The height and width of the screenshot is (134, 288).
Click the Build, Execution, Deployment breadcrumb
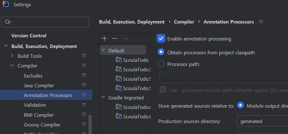[x=132, y=22]
